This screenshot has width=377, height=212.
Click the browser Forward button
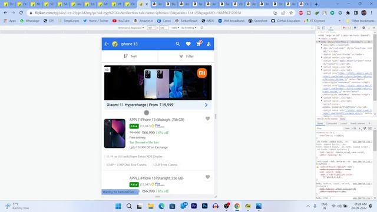[x=13, y=13]
